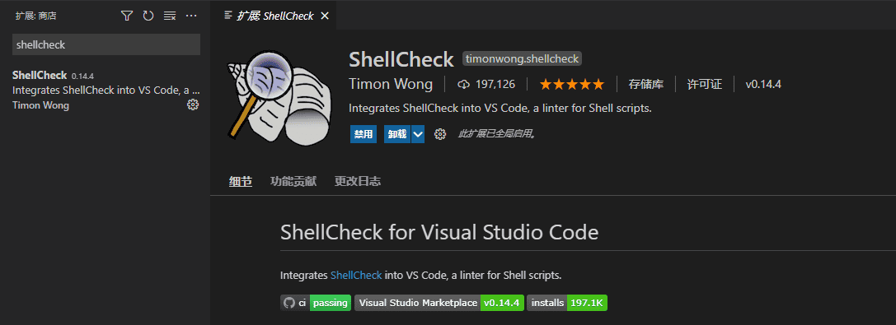Focus the shellcheck search input field
This screenshot has width=896, height=325.
[106, 44]
